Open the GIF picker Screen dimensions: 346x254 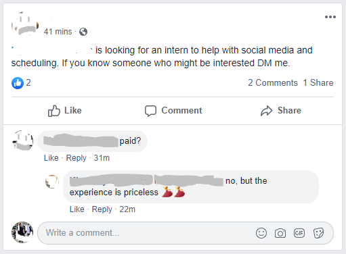click(299, 233)
